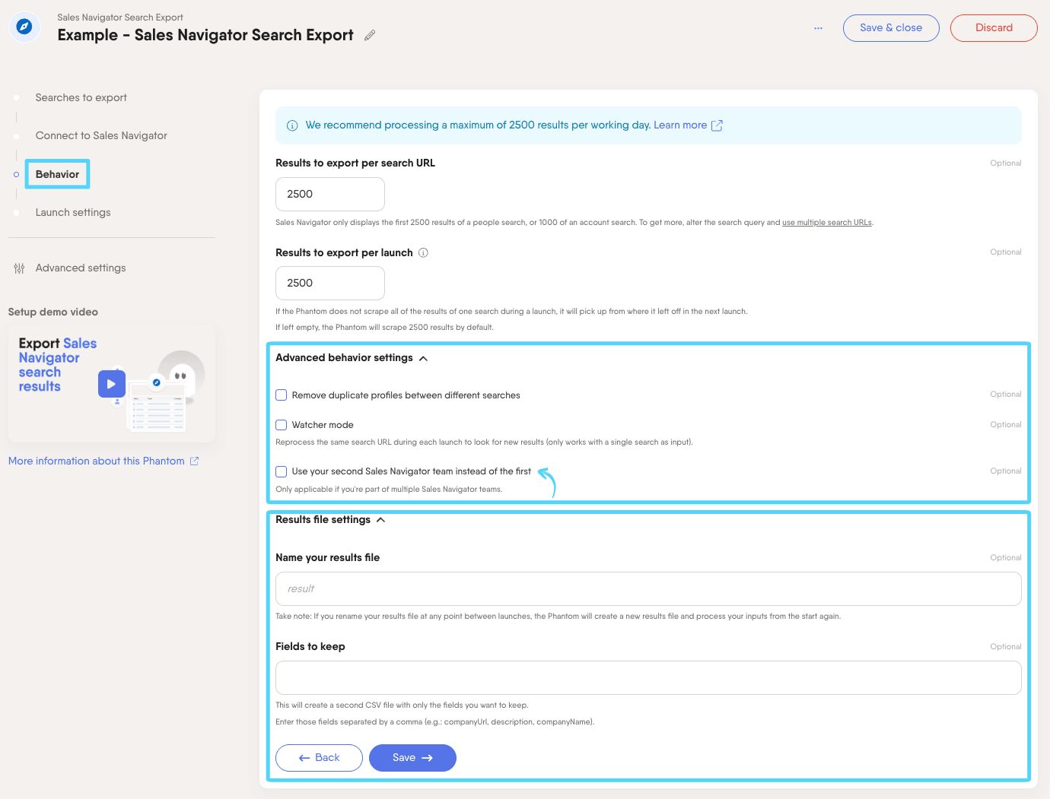The image size is (1050, 799).
Task: Click the info icon next to Results to export per launch
Action: pyautogui.click(x=424, y=252)
